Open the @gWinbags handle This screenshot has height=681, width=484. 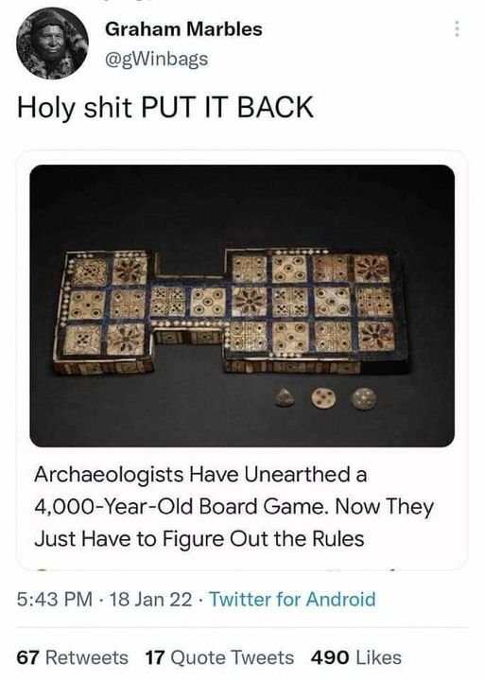click(156, 59)
